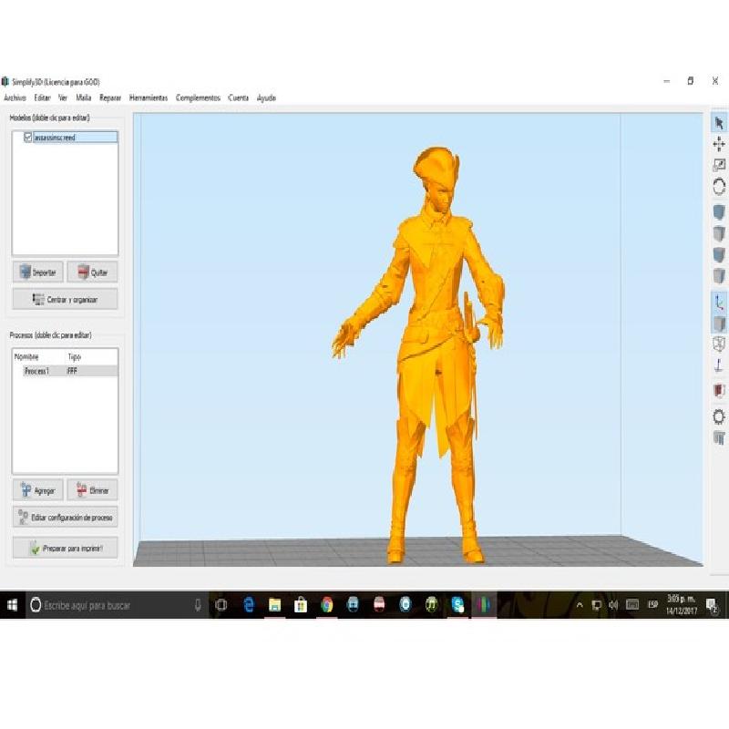
Task: Switch to the front view cube
Action: [719, 254]
